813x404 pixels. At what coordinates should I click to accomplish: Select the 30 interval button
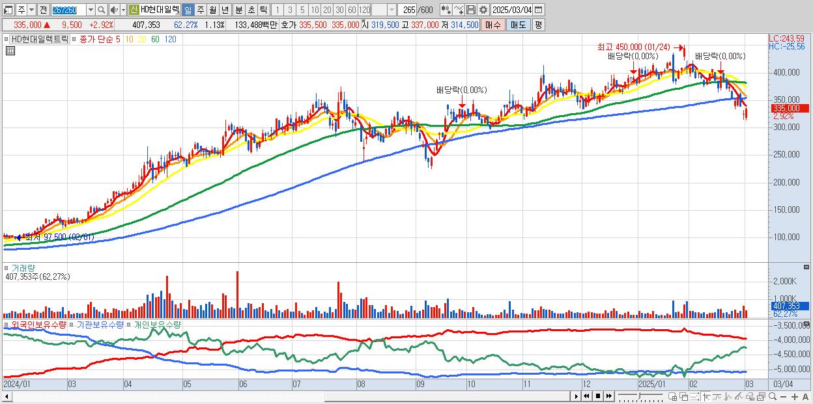pos(339,10)
